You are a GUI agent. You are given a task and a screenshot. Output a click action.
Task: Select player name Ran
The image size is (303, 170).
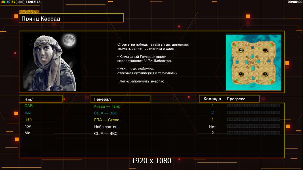pyautogui.click(x=28, y=119)
